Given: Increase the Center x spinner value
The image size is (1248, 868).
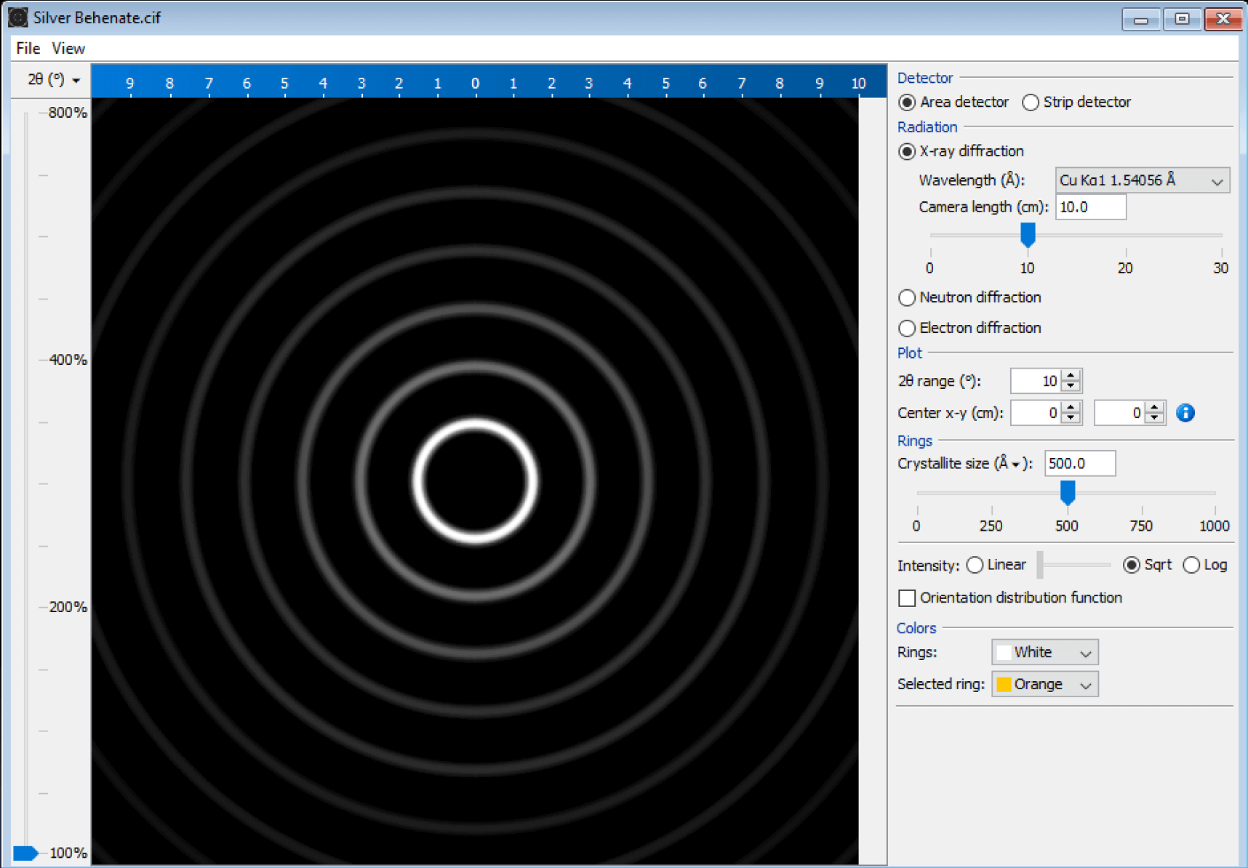Looking at the screenshot, I should pos(1071,407).
